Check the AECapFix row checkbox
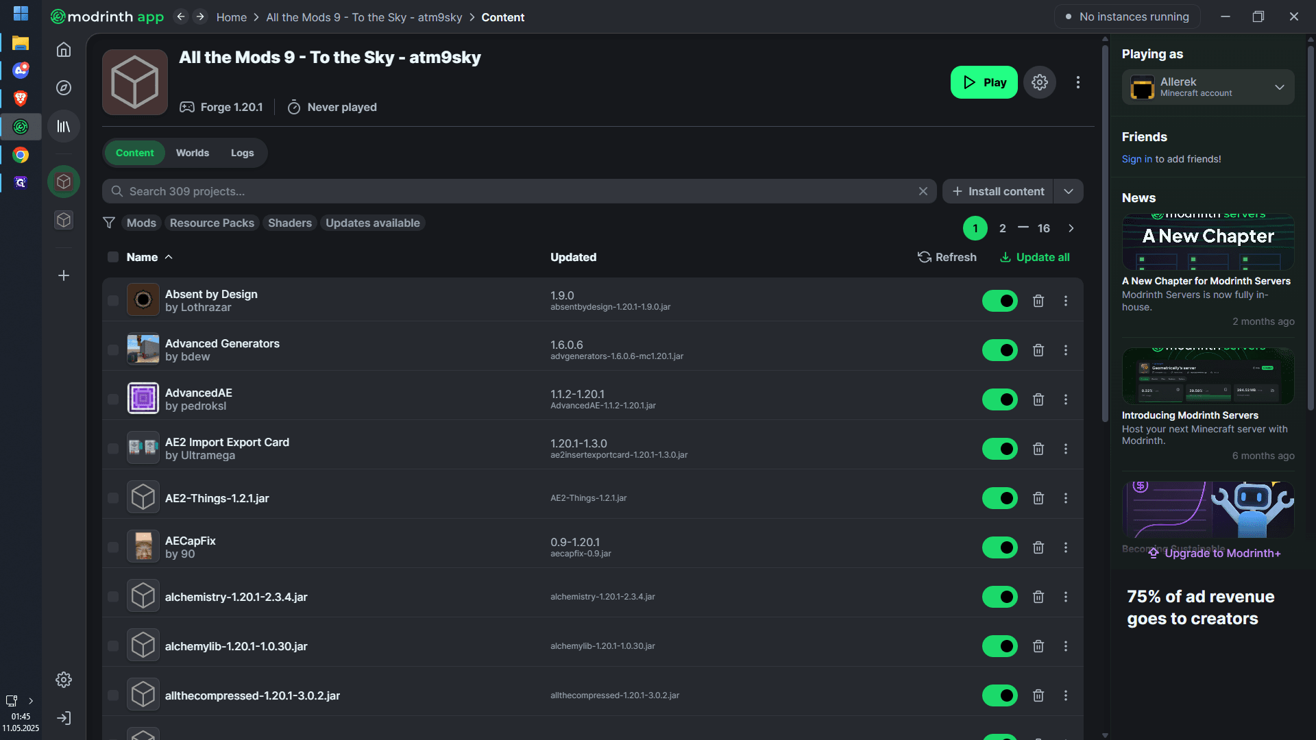This screenshot has width=1316, height=740. coord(113,547)
